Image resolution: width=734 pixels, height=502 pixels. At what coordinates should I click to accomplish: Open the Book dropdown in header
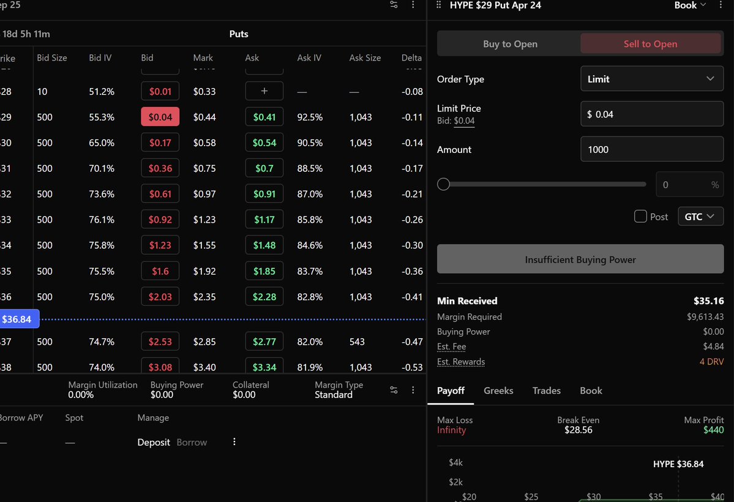pos(689,5)
